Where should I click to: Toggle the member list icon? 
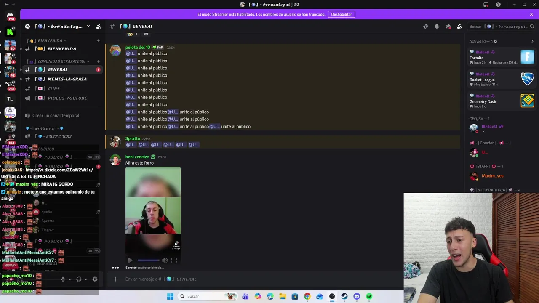pyautogui.click(x=459, y=26)
